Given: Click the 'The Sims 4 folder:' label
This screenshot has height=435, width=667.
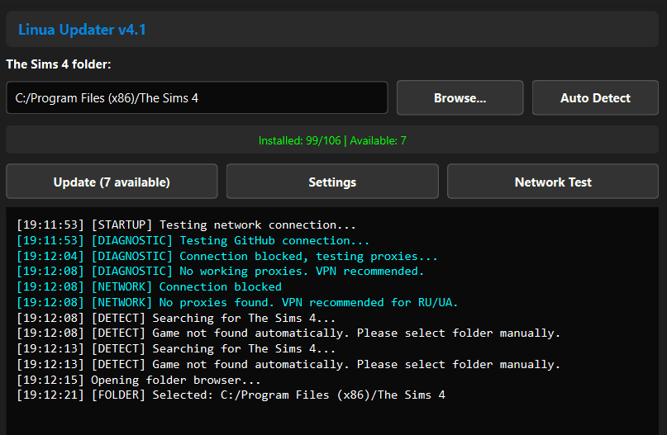Looking at the screenshot, I should pyautogui.click(x=59, y=64).
